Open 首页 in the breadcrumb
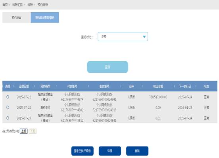This screenshot has width=219, height=158. pos(5,5)
